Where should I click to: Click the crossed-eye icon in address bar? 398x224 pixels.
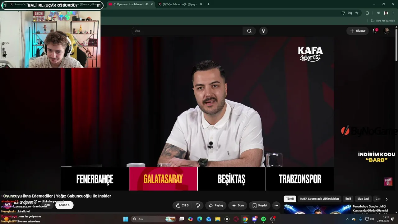(350, 13)
